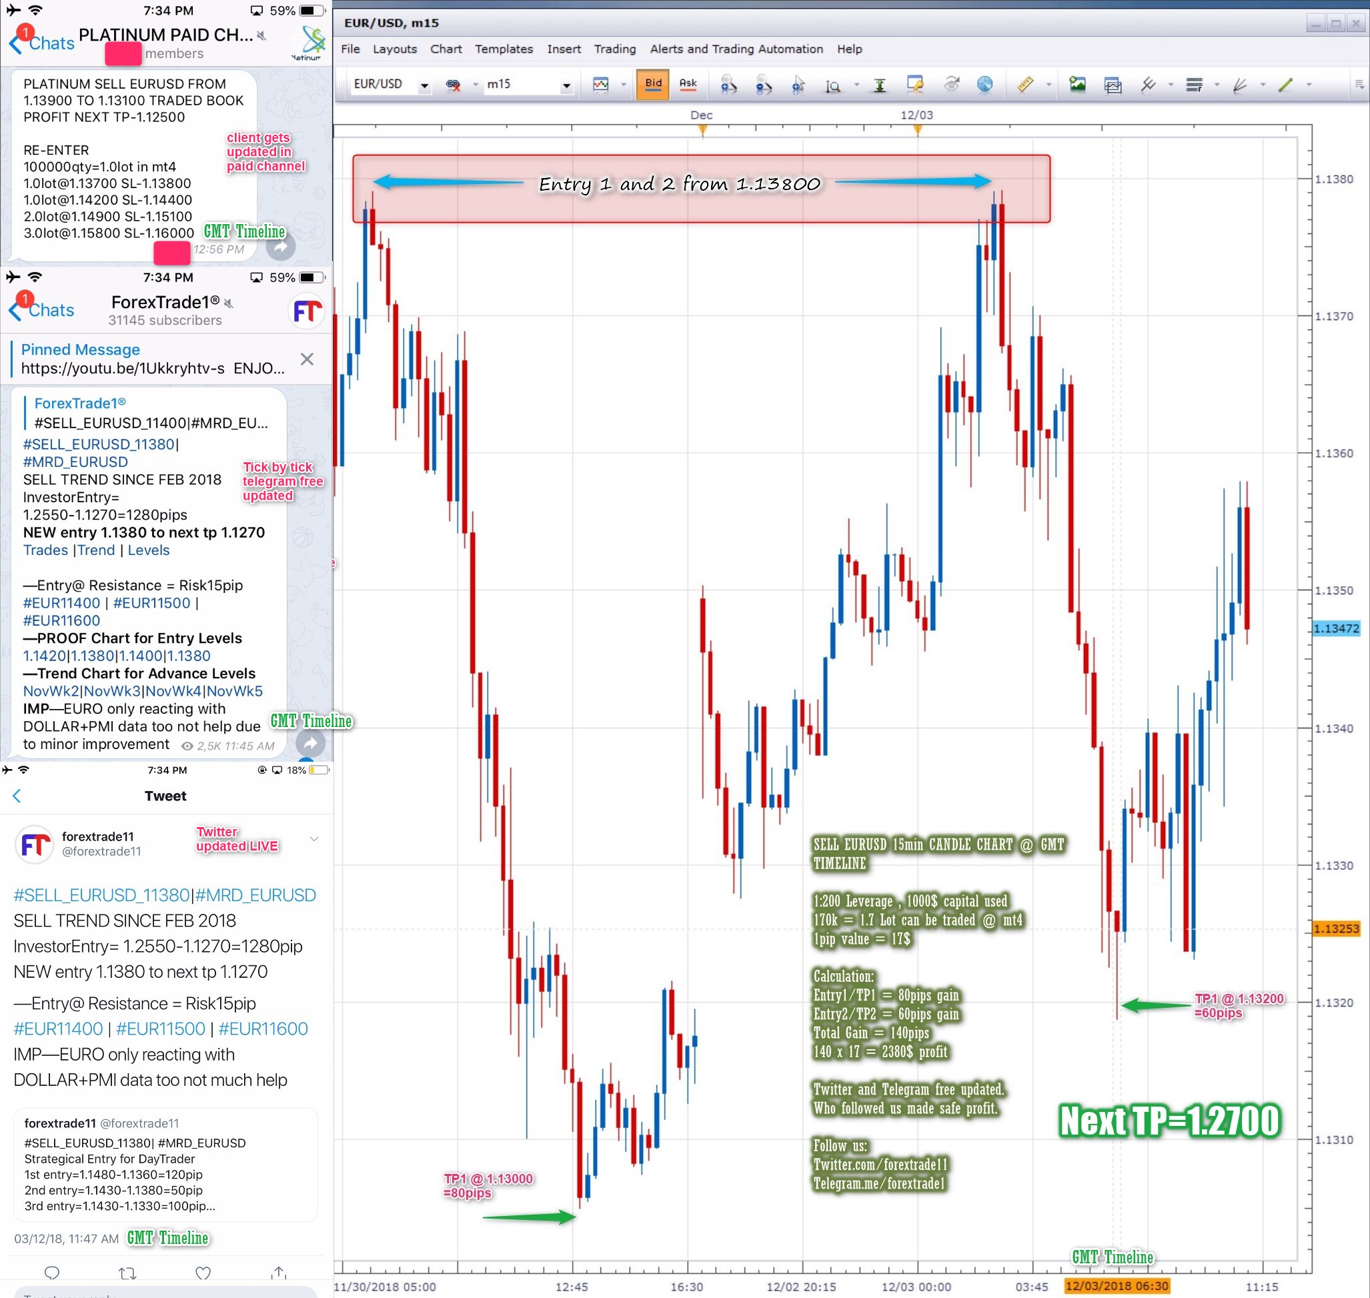
Task: Tap the ForexTrade1 FT channel avatar
Action: (307, 311)
